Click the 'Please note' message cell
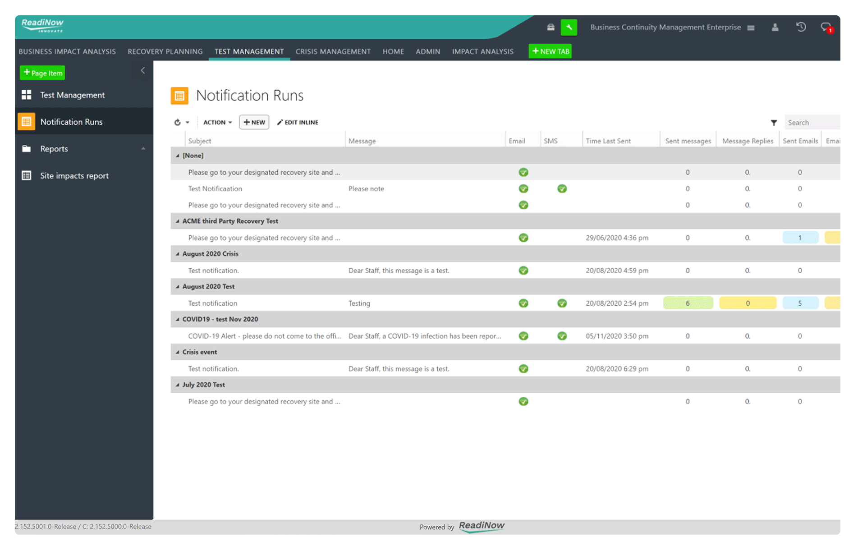The image size is (858, 551). click(366, 188)
